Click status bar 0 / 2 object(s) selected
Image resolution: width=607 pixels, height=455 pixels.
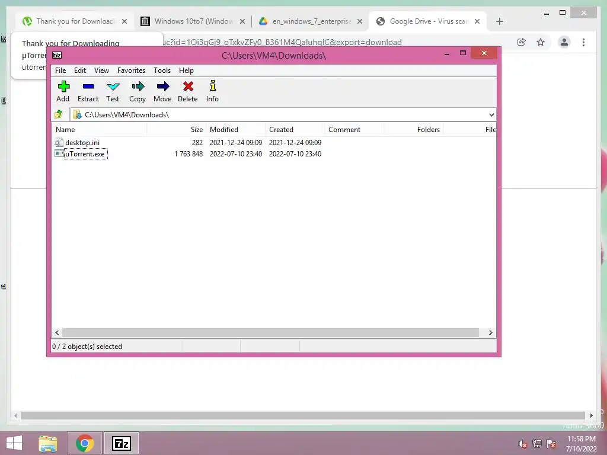87,347
